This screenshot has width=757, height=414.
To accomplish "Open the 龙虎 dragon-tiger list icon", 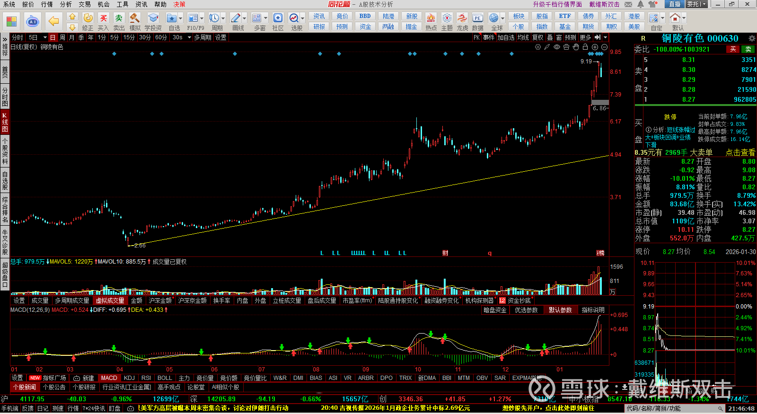I will click(462, 18).
